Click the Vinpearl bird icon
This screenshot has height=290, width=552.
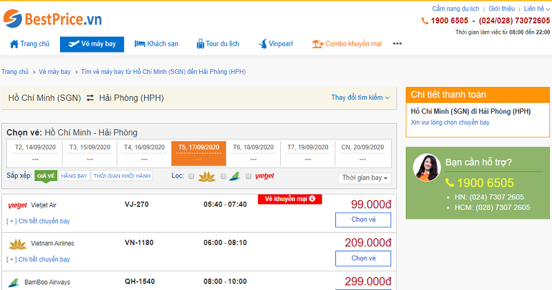[x=263, y=44]
